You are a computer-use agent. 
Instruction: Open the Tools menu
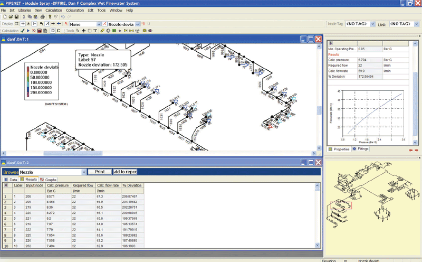pyautogui.click(x=101, y=10)
